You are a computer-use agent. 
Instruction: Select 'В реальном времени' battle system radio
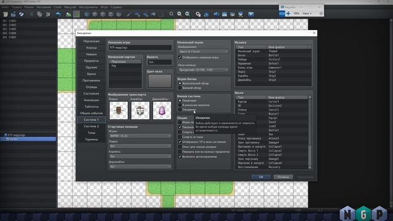point(180,105)
